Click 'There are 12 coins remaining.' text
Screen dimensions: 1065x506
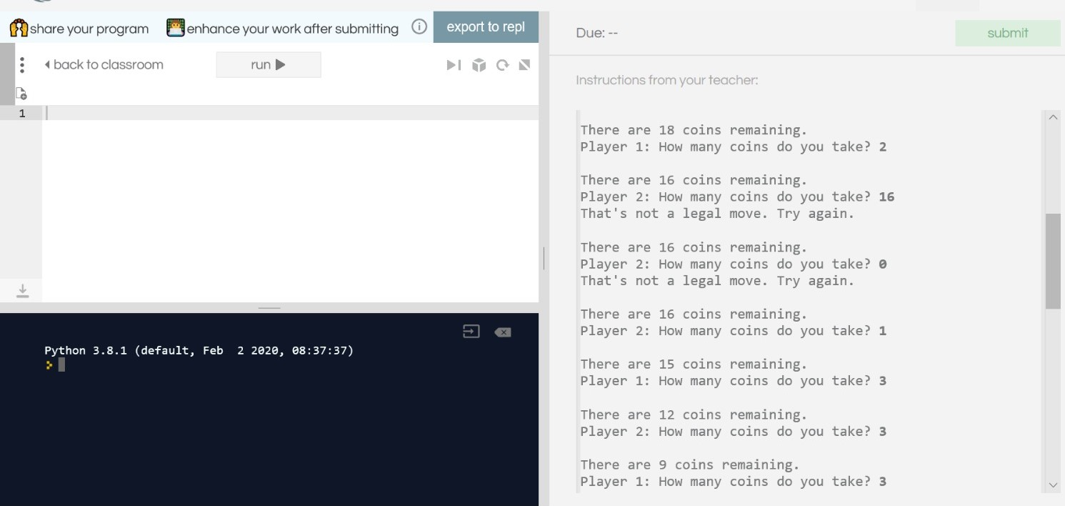pos(694,415)
